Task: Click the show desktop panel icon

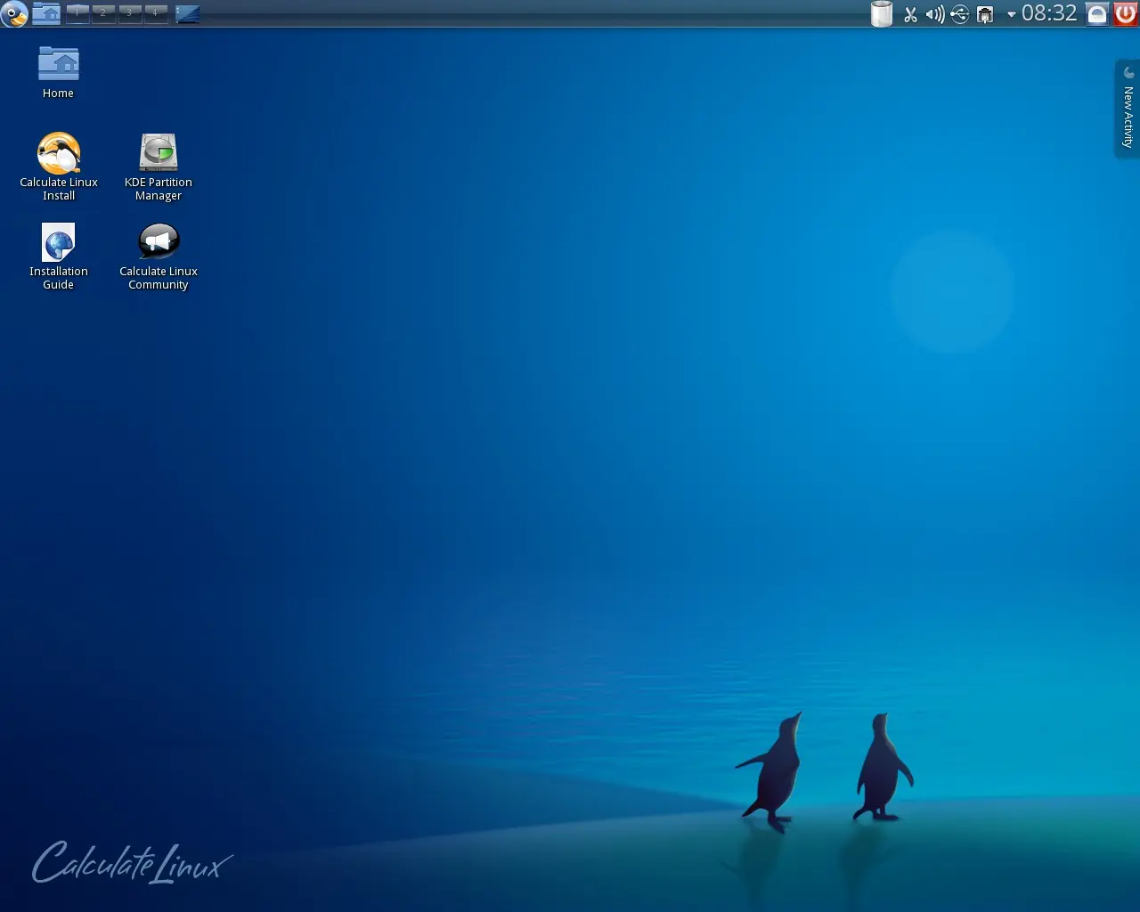Action: click(x=188, y=13)
